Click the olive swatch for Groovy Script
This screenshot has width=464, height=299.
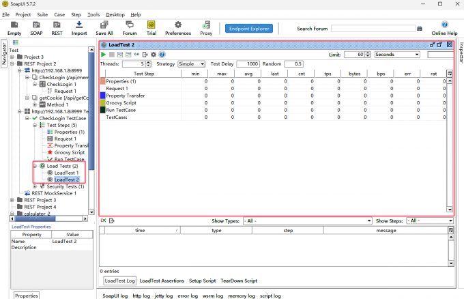(x=102, y=102)
